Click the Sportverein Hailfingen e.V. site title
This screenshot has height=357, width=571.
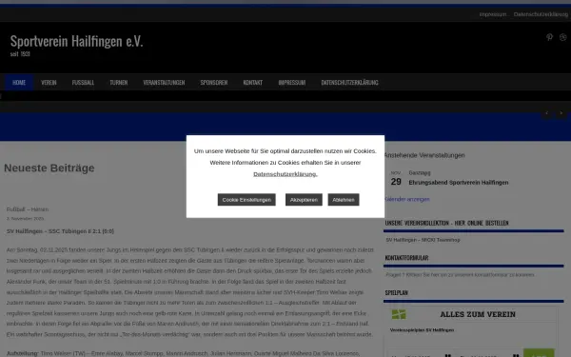(76, 41)
